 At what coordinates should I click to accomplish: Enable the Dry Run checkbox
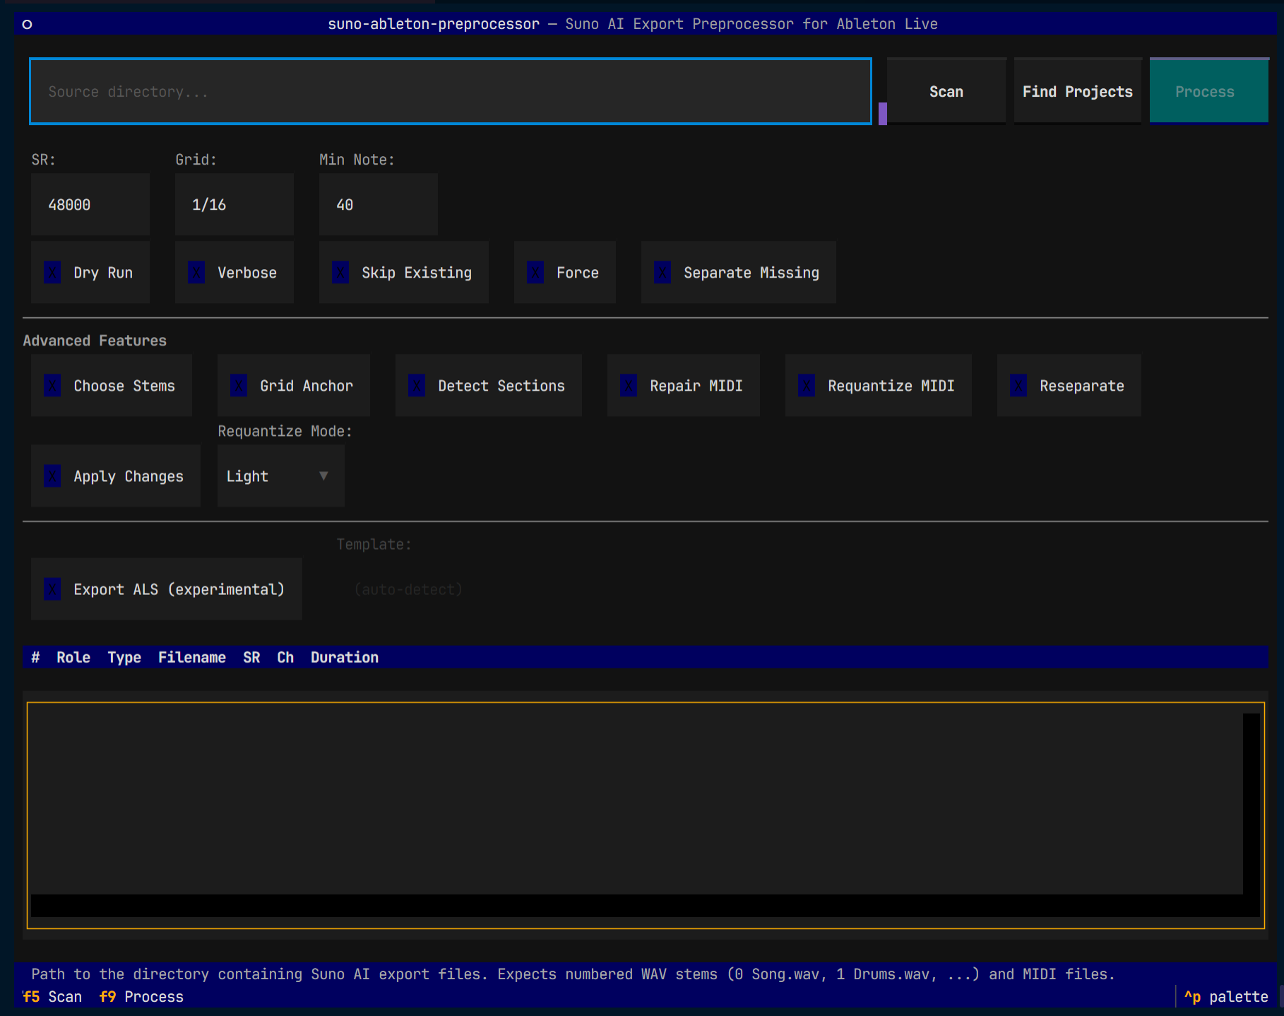coord(53,273)
